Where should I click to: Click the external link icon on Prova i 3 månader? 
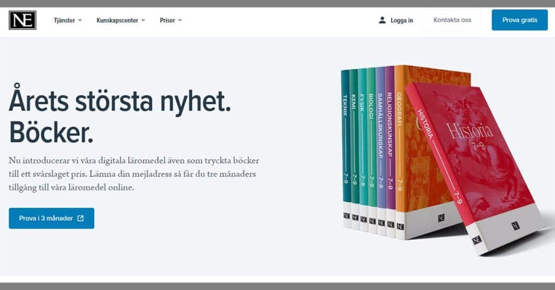click(x=81, y=218)
